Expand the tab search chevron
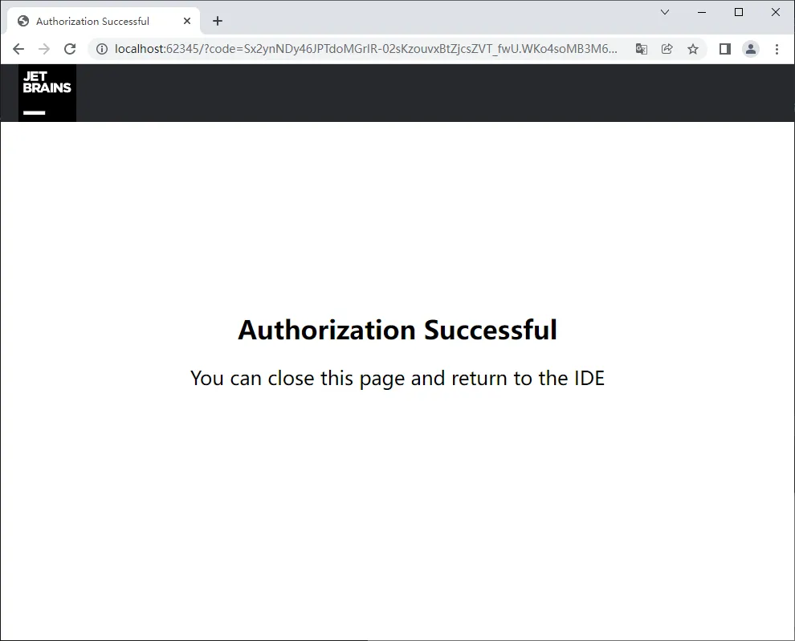This screenshot has width=795, height=641. (665, 12)
